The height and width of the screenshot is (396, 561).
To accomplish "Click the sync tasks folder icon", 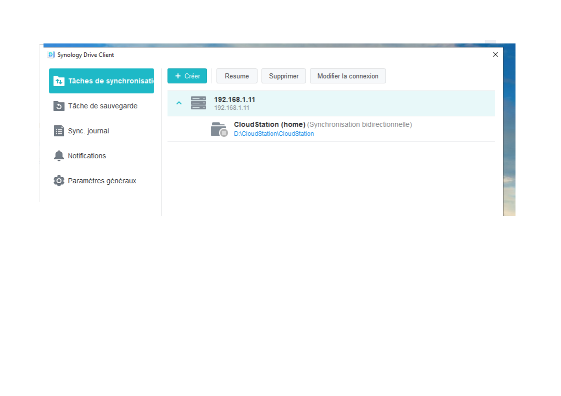I will [x=58, y=81].
